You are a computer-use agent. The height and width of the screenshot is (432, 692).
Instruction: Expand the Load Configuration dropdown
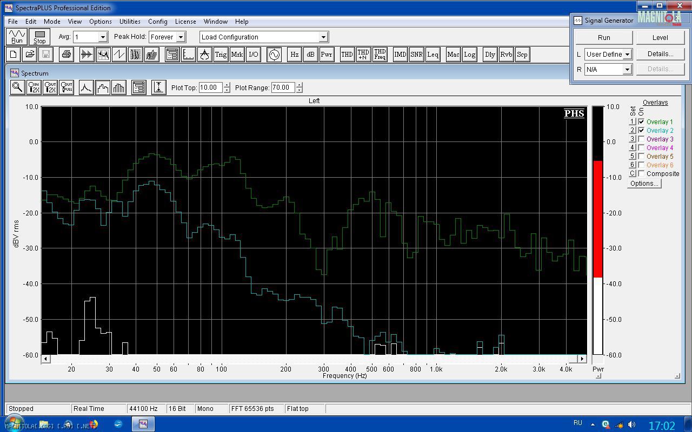tap(323, 37)
